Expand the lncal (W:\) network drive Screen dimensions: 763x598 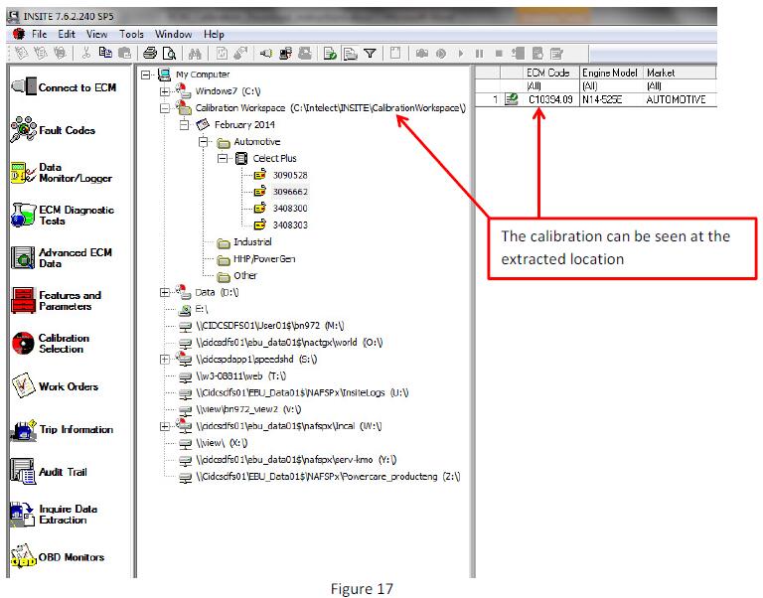click(165, 426)
